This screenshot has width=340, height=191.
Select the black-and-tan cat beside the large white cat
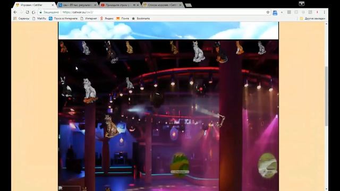click(x=220, y=52)
